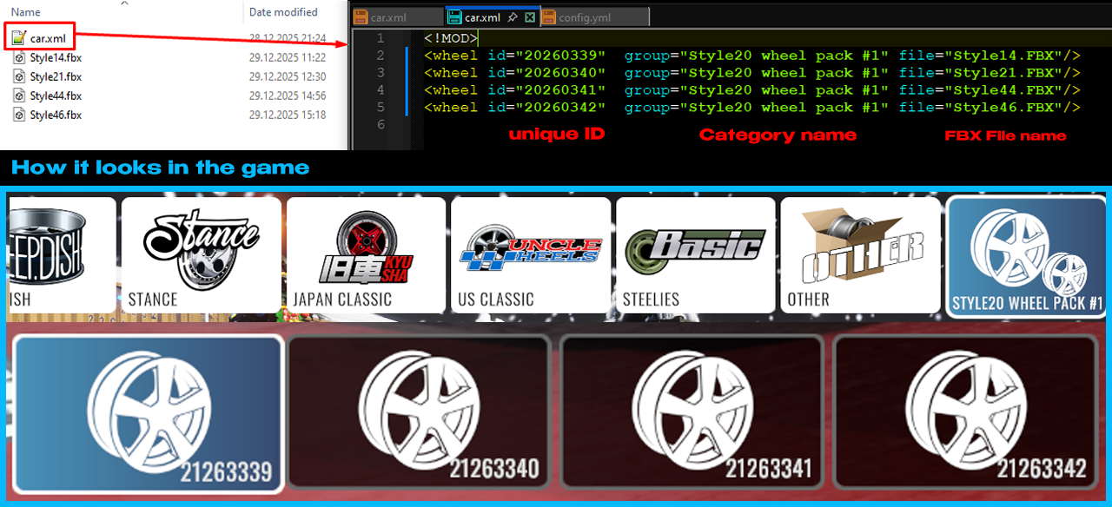Click the orange icon on config.yml tab
Screen dimensions: 1112x507
click(x=548, y=17)
